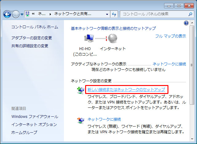Click the new connection setup icon
The image size is (197, 144).
(x=81, y=90)
